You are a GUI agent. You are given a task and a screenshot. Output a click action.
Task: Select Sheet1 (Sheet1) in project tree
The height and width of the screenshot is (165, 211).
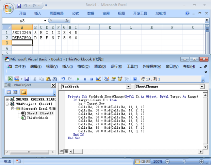click(x=40, y=113)
